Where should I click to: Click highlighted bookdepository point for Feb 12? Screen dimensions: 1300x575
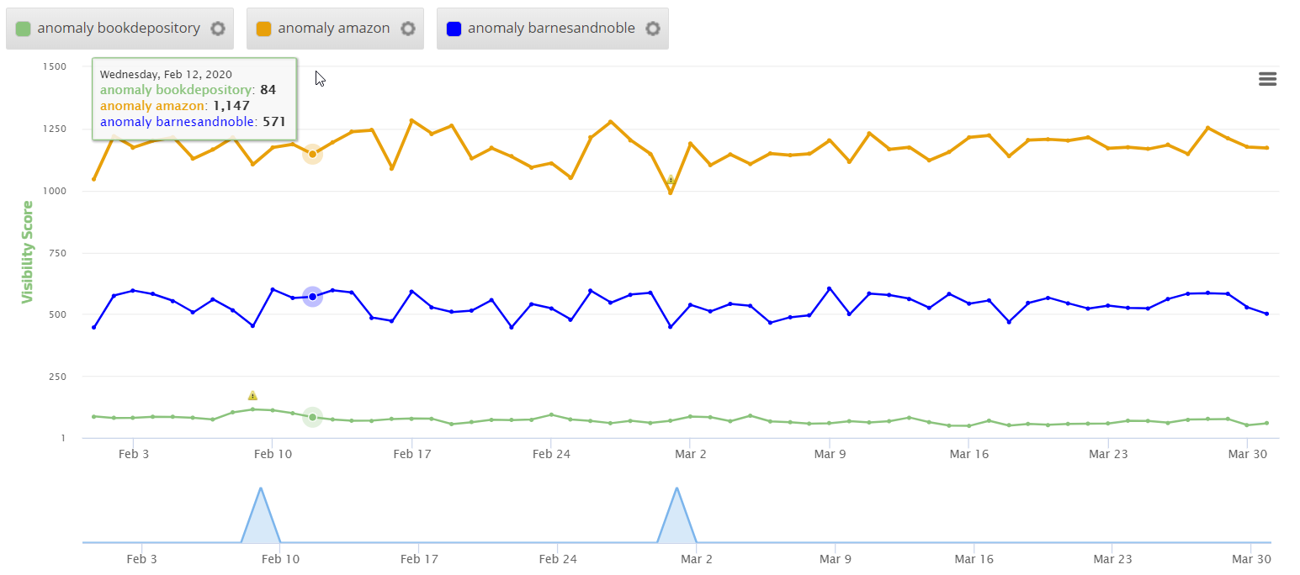tap(312, 417)
